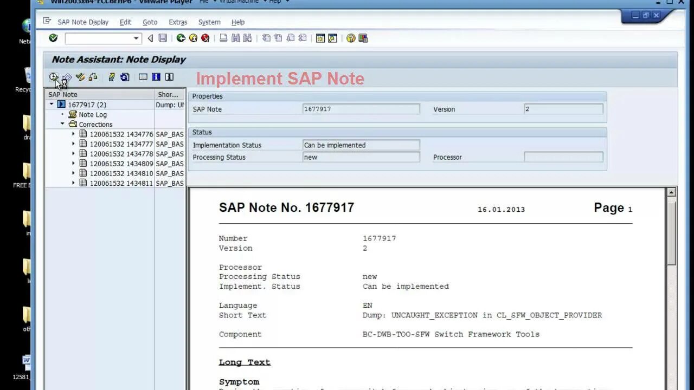Screen dimensions: 694x390
Task: Click the 'SAP Note No. 1677917' heading
Action: click(286, 207)
